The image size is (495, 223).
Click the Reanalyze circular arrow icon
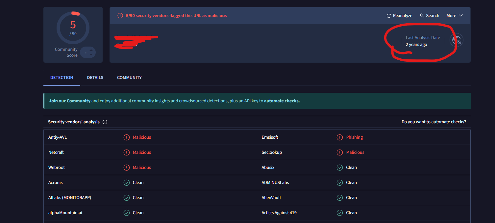pyautogui.click(x=389, y=16)
